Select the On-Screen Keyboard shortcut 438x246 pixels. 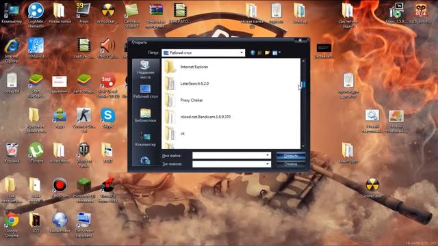point(83,225)
